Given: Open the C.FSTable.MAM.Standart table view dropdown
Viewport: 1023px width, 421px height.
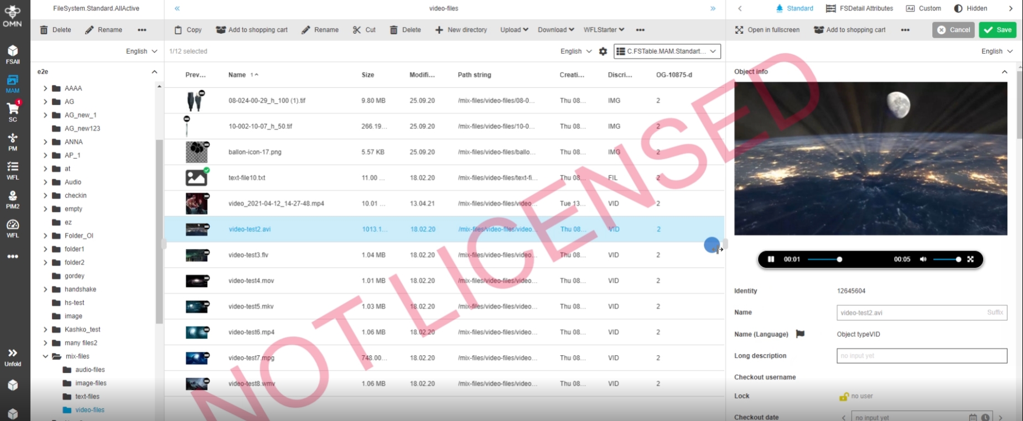Looking at the screenshot, I should pyautogui.click(x=667, y=51).
